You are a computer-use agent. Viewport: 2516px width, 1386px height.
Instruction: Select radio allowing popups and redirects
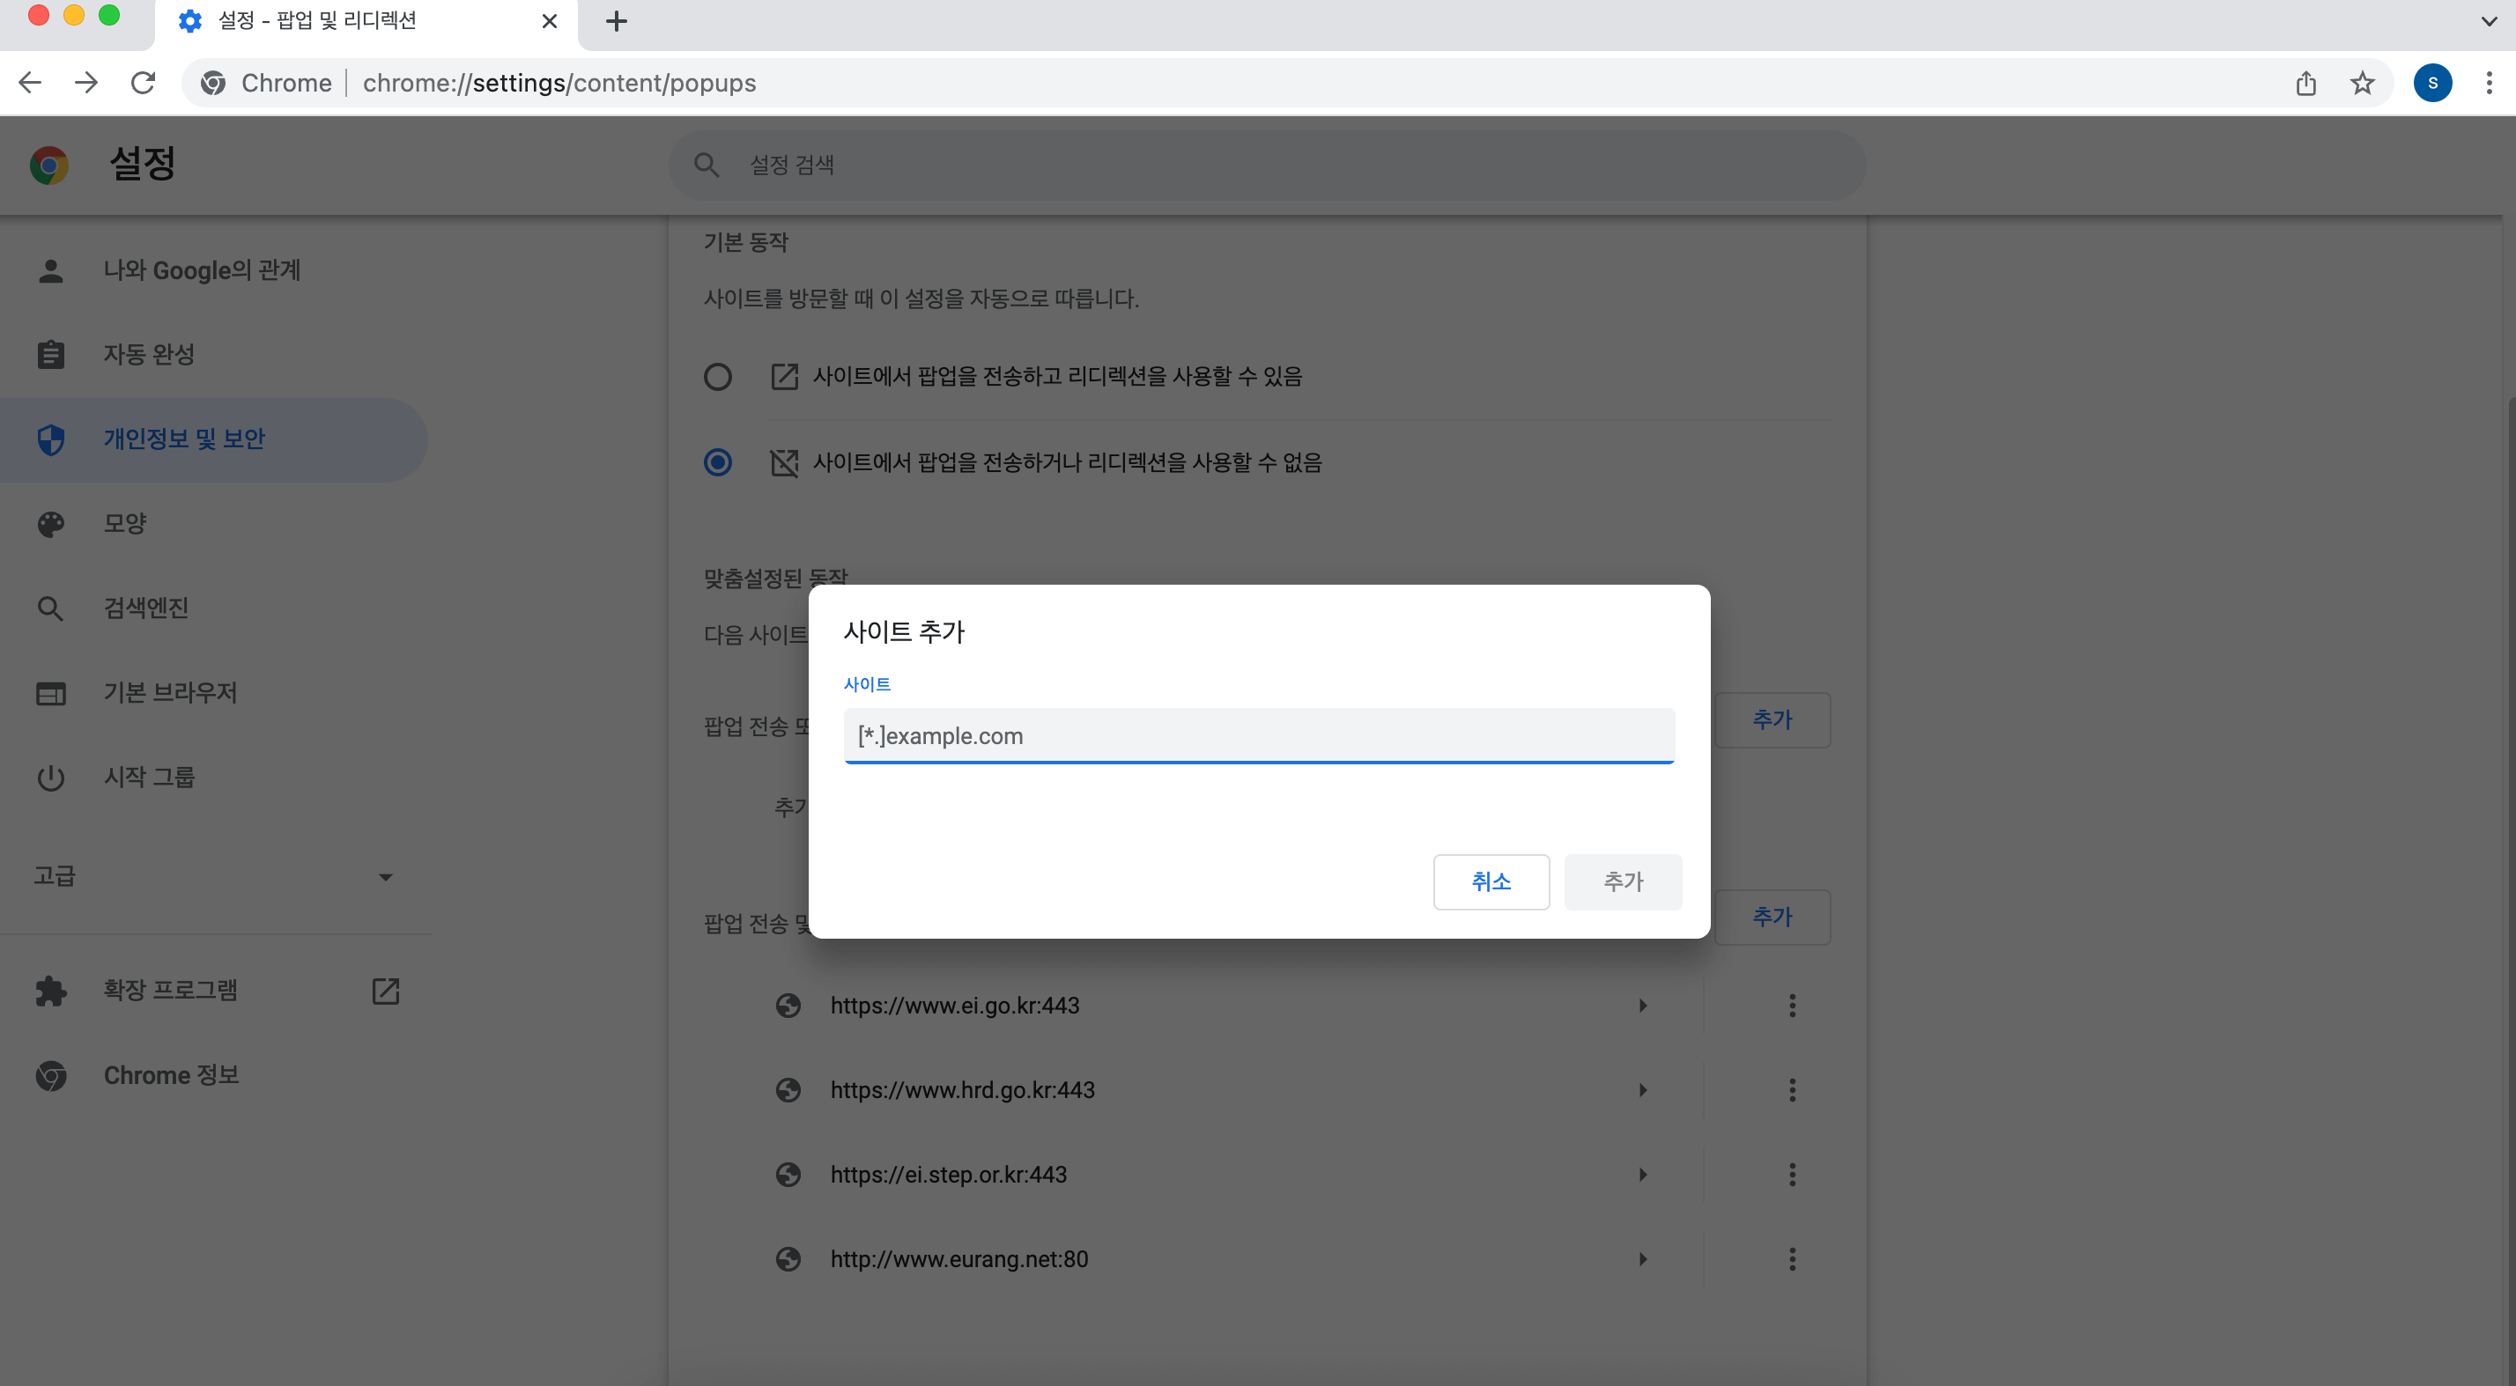coord(718,377)
